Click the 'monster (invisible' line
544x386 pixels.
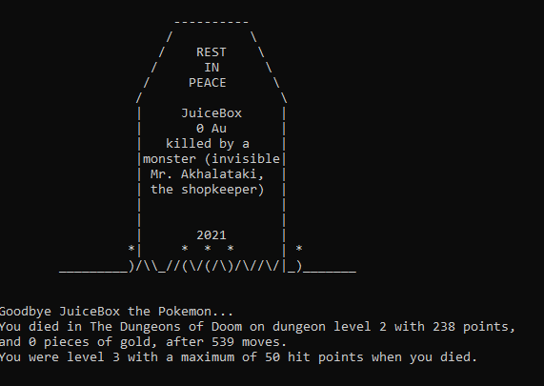pos(212,159)
